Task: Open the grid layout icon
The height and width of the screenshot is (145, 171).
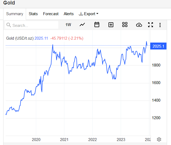Action: click(125, 24)
